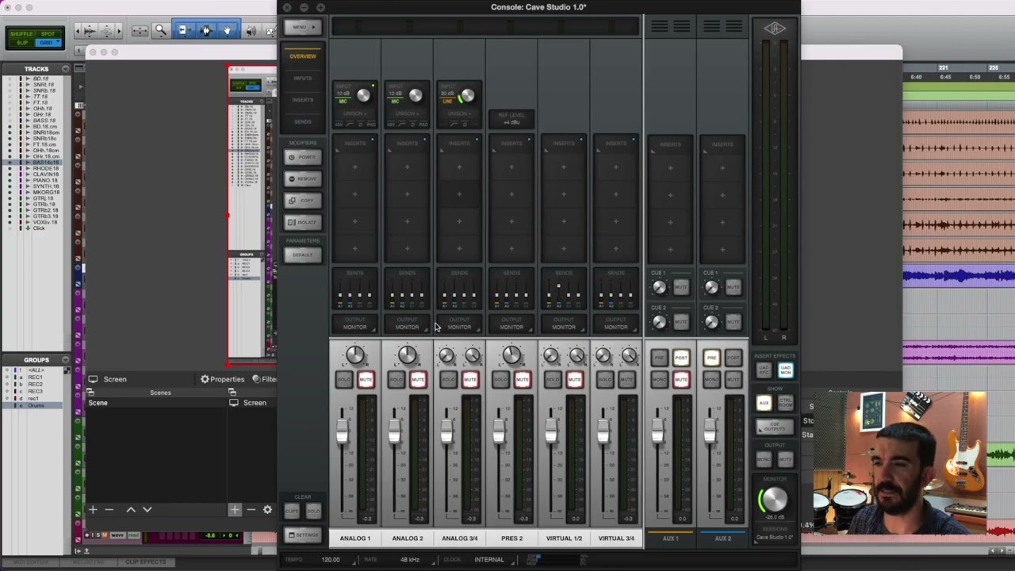Click the AUX 1 CUE 1 send knob
The image size is (1015, 571).
click(x=660, y=288)
